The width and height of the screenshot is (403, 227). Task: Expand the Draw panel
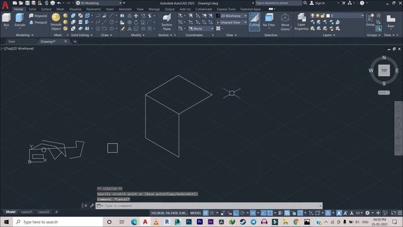coord(106,35)
